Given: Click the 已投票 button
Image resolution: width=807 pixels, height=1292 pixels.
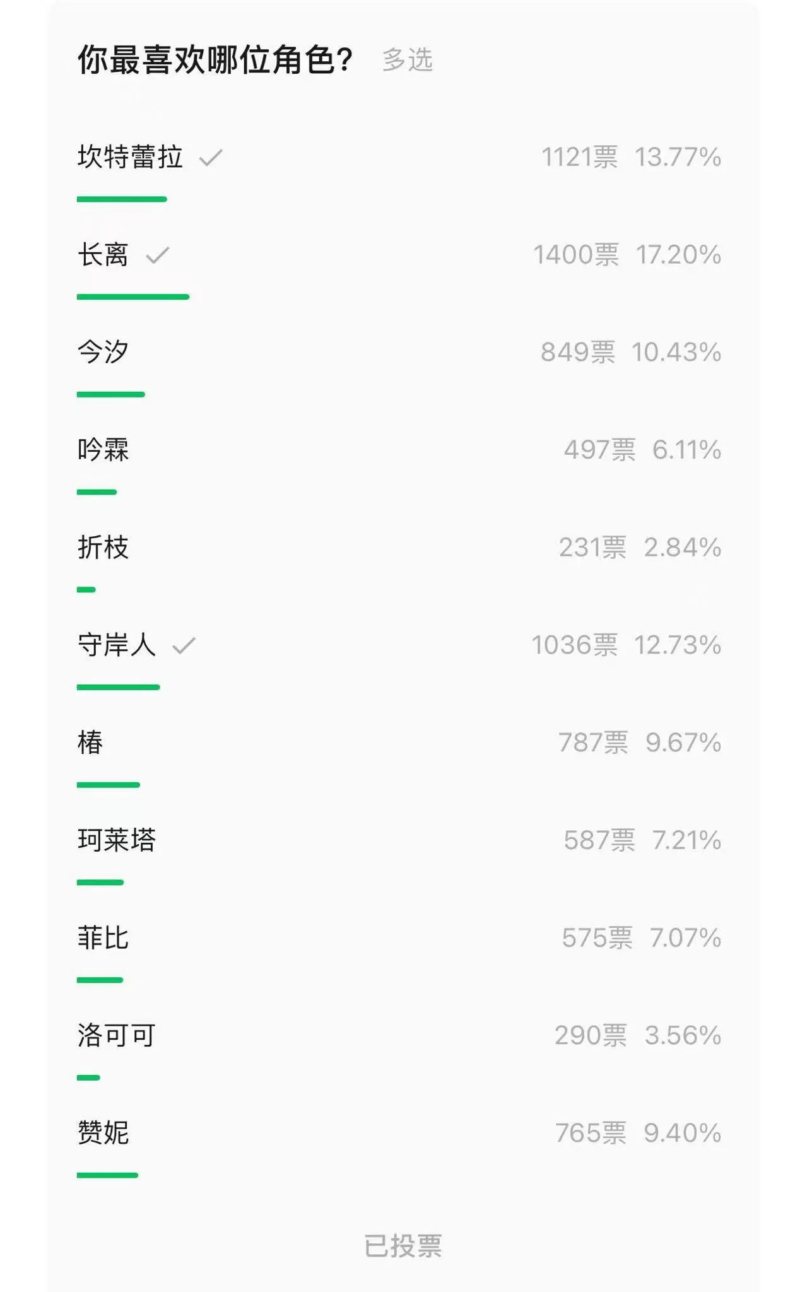Looking at the screenshot, I should 403,1246.
